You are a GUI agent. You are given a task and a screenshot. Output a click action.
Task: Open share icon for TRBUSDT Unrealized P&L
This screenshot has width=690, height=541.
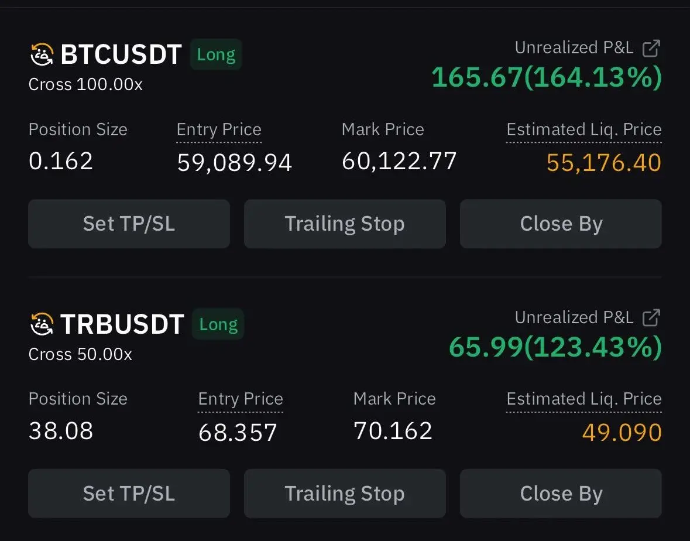[651, 318]
